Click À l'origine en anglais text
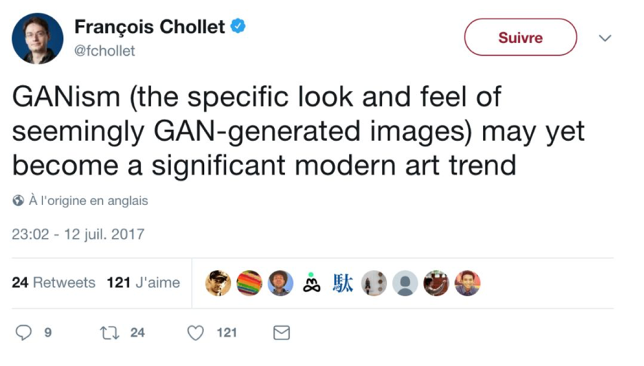This screenshot has height=366, width=644. click(x=88, y=201)
